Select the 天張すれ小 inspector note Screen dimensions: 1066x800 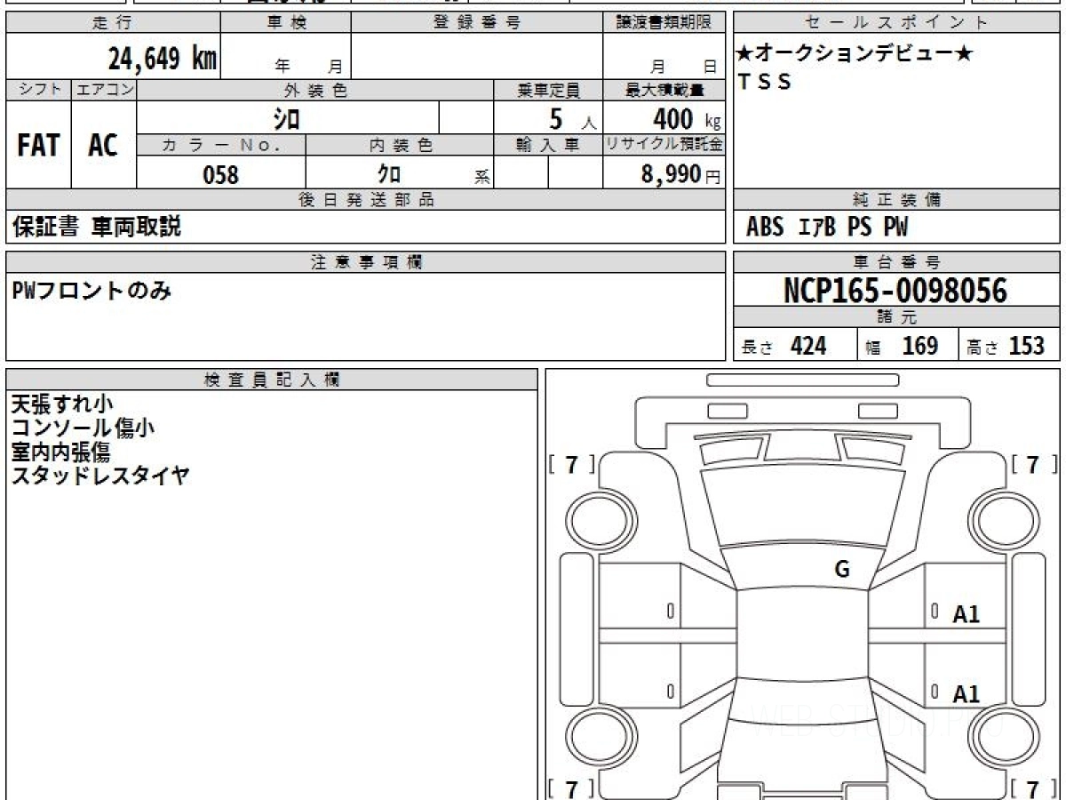pyautogui.click(x=61, y=404)
